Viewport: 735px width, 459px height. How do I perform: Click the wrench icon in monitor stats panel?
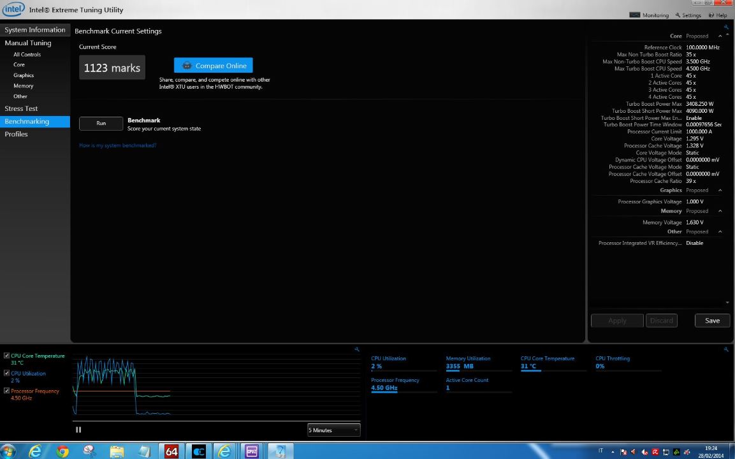[x=726, y=349]
